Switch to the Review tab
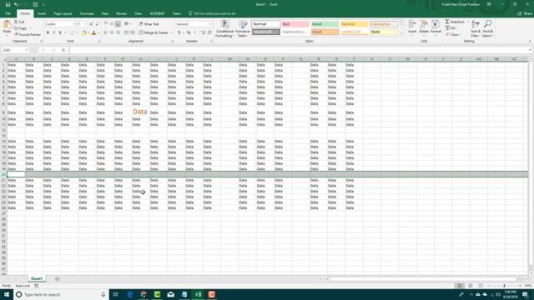Screen dimensions: 534x300 [x=122, y=13]
